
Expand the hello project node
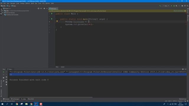coord(3,11)
